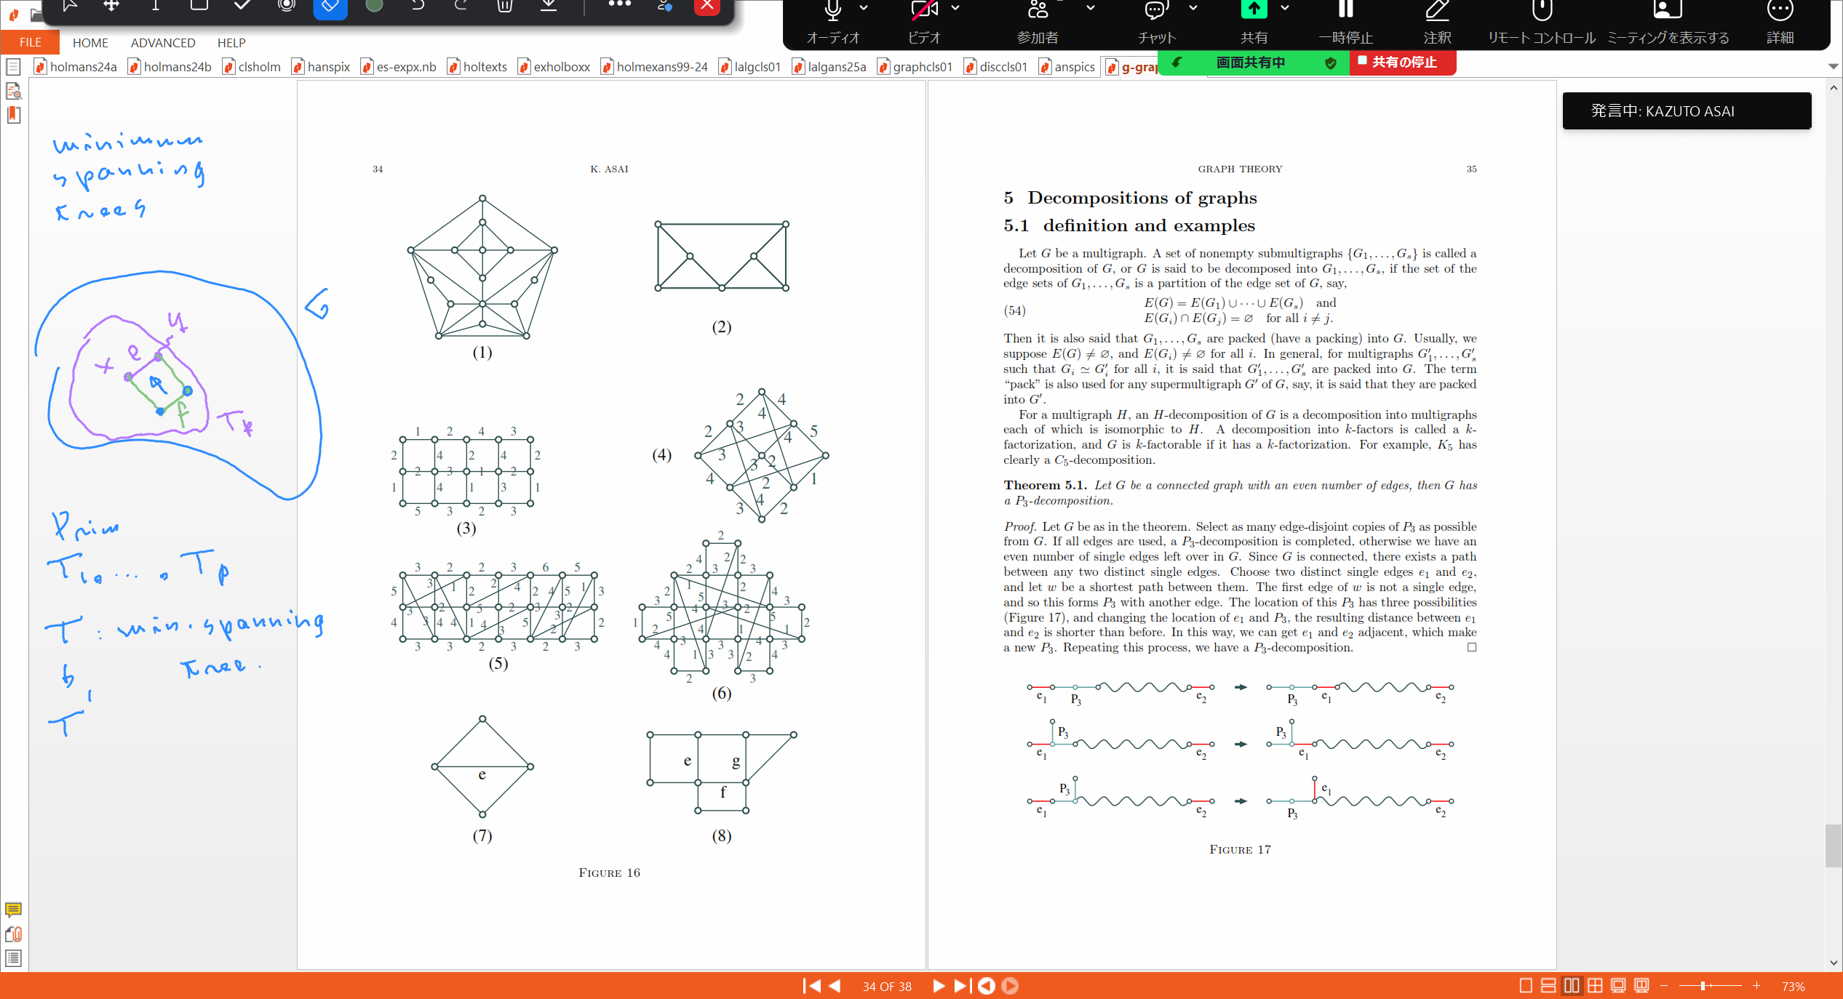Screen dimensions: 1843x999
Task: Select the pointer tool in annotation toolbar
Action: [70, 6]
